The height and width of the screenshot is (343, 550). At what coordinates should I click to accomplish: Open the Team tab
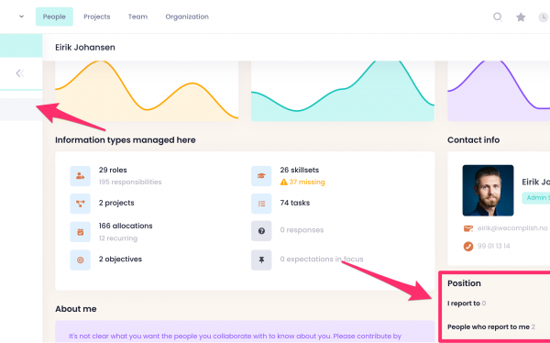(x=137, y=17)
